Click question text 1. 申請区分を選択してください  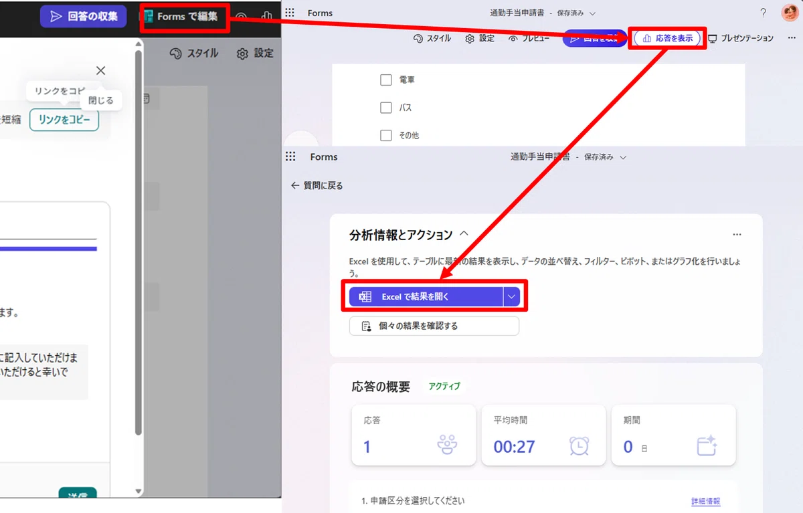pyautogui.click(x=413, y=501)
